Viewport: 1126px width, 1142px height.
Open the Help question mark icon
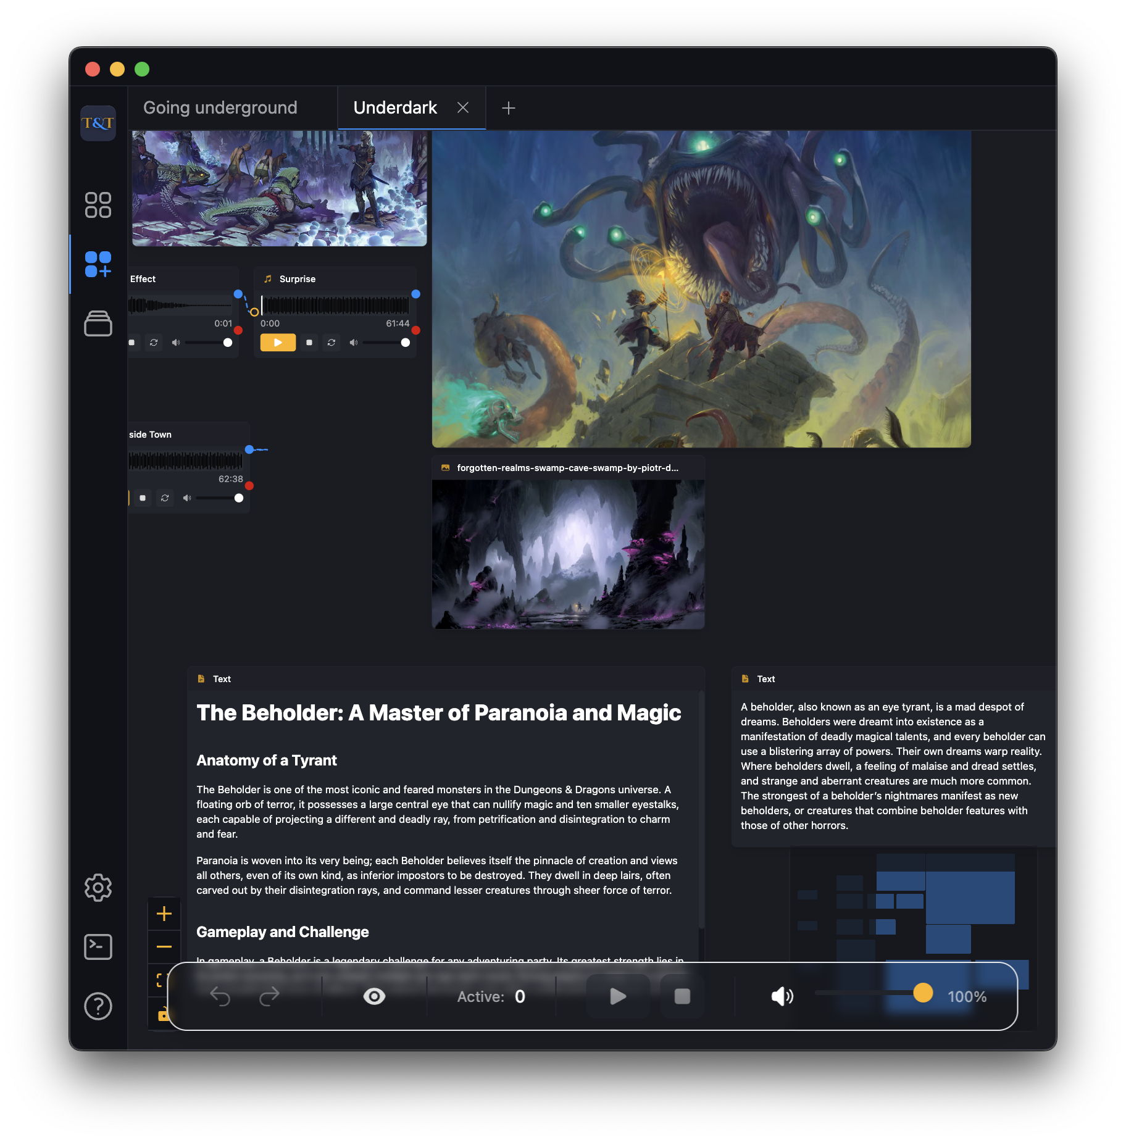(98, 1006)
